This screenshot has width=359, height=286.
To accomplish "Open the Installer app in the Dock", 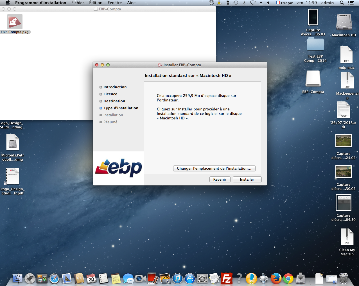I will 301,278.
